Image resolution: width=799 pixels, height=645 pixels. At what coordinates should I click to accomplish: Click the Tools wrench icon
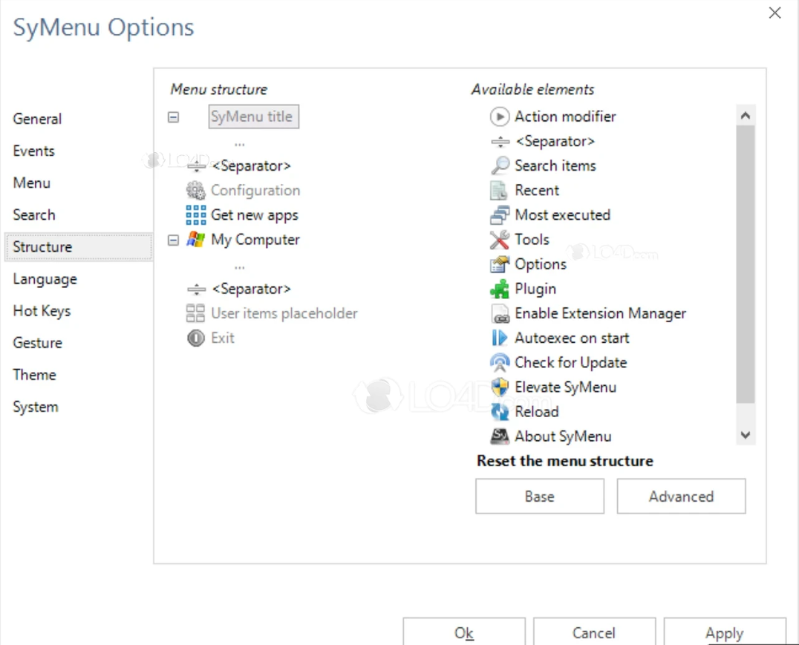click(500, 240)
